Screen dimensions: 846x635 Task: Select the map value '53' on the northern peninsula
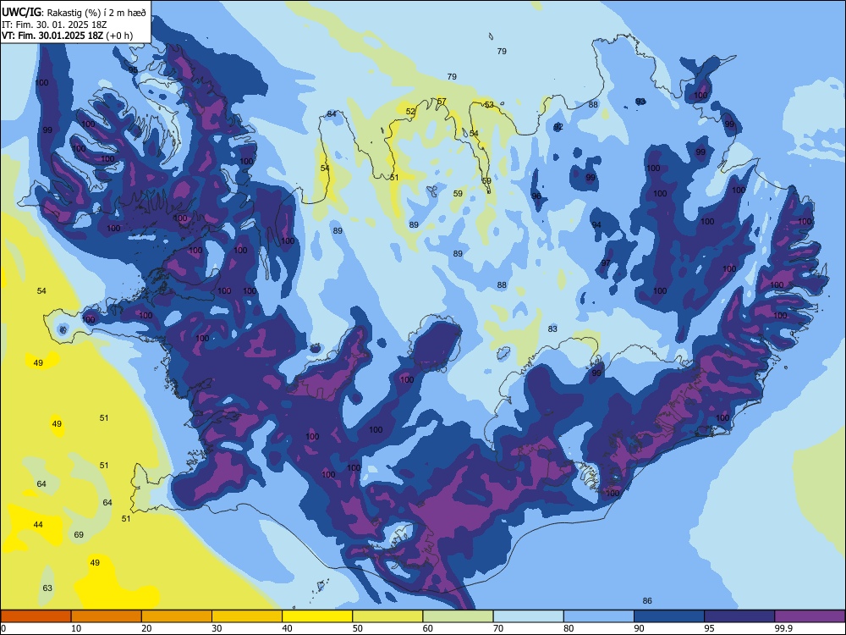(x=489, y=105)
